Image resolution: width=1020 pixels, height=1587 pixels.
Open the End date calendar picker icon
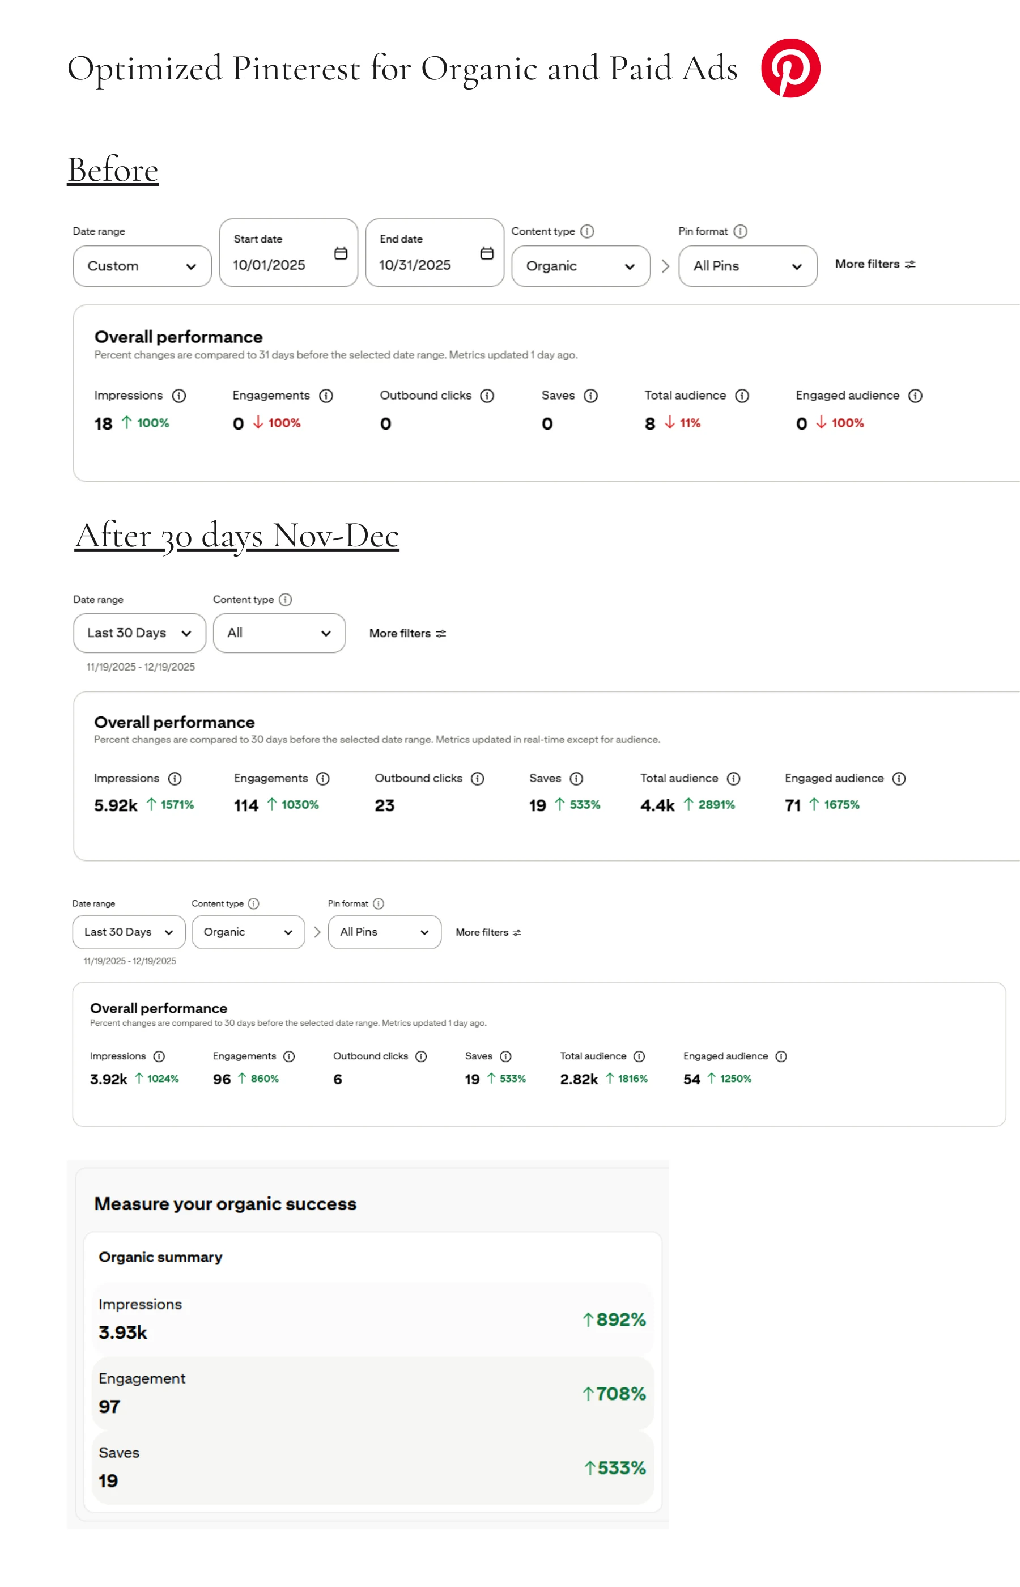pyautogui.click(x=487, y=253)
